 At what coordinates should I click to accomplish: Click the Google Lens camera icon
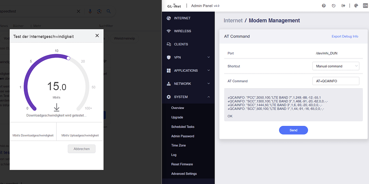(x=99, y=12)
